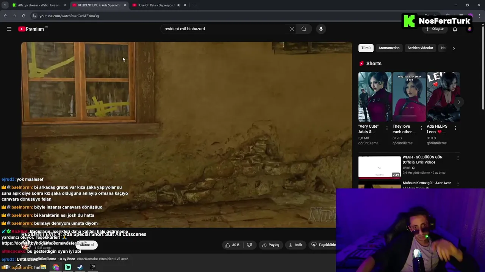The image size is (485, 272).
Task: Open They love each other short thumbnail
Action: pos(409,97)
